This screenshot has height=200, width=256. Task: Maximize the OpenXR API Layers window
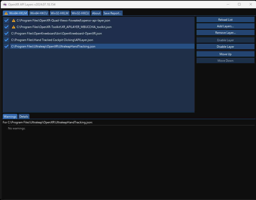coord(239,5)
